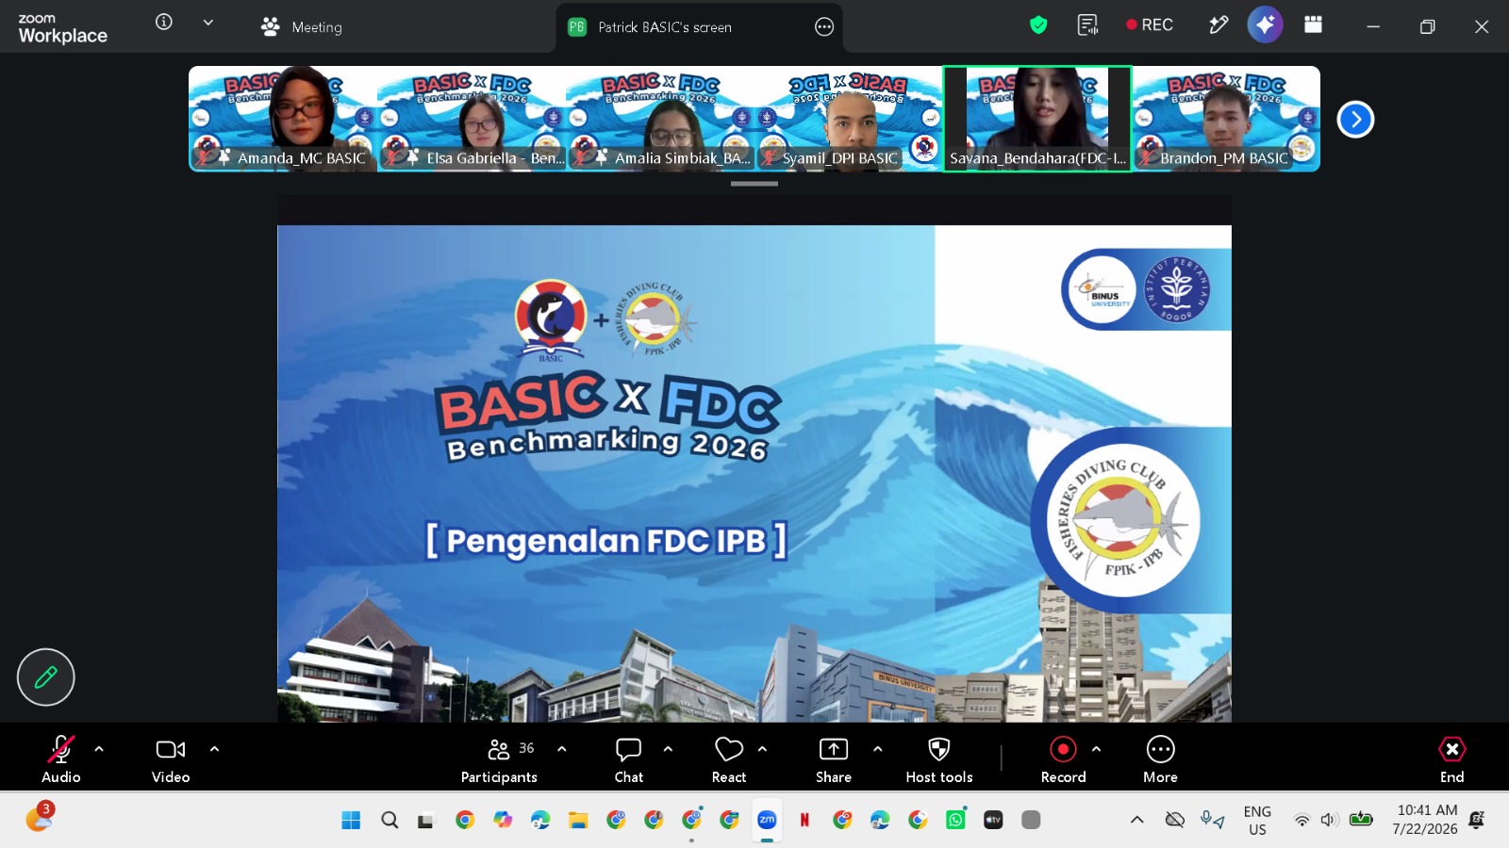This screenshot has width=1509, height=848.
Task: Expand the audio options arrow
Action: (x=99, y=749)
